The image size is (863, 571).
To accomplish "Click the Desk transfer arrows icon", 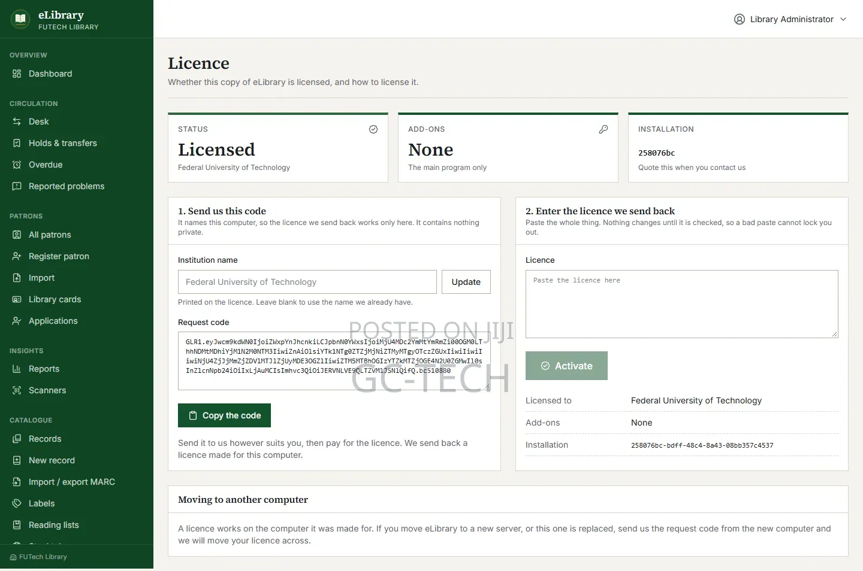I will [17, 122].
